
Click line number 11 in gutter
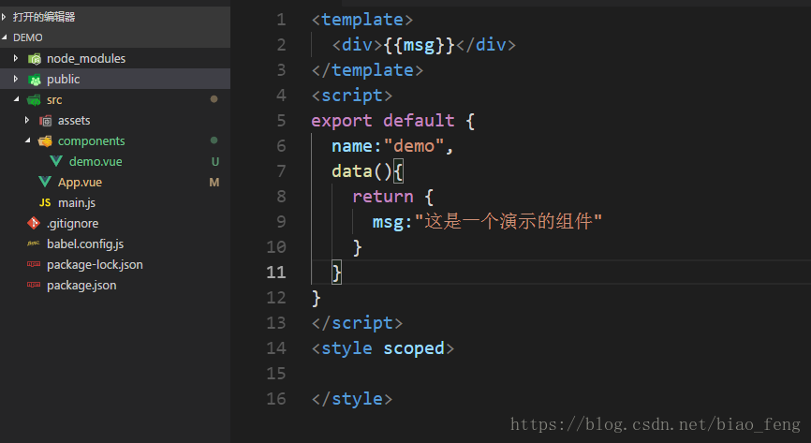pyautogui.click(x=275, y=273)
